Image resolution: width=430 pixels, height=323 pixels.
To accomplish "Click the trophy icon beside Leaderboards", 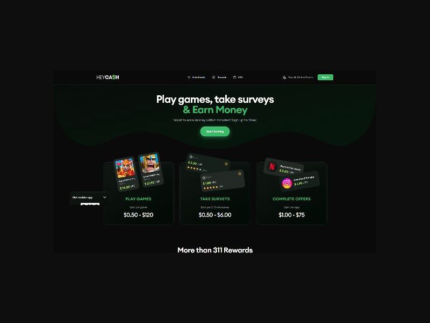I will pos(189,78).
